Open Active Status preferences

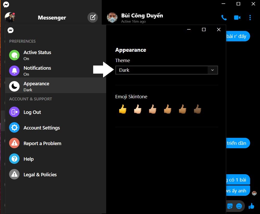[x=37, y=55]
